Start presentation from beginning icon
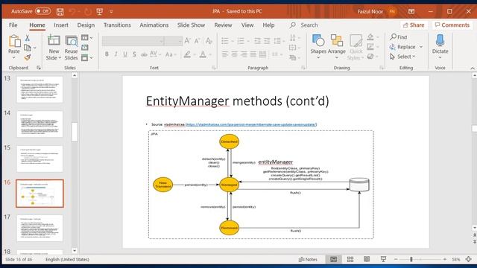 [x=99, y=12]
